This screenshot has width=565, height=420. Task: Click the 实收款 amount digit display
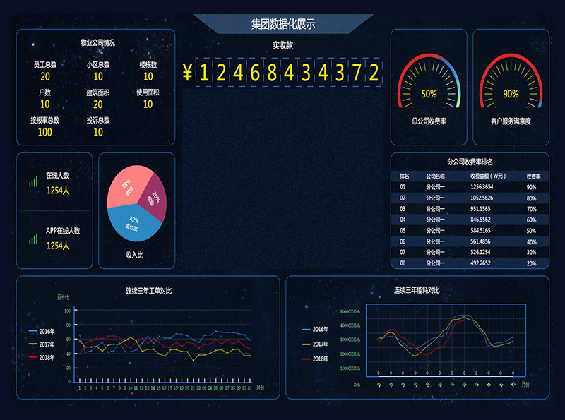(282, 73)
